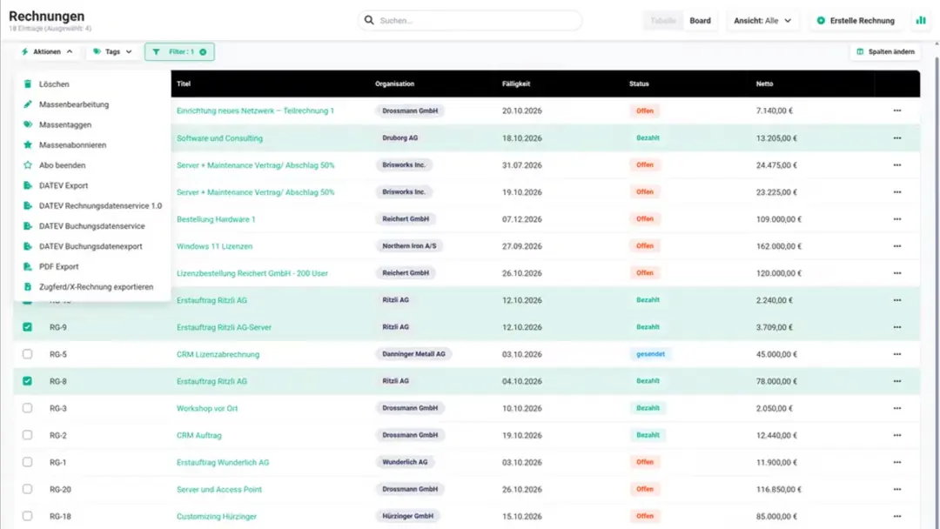Click the 162.000,00 € amount
This screenshot has width=940, height=529.
pos(779,246)
